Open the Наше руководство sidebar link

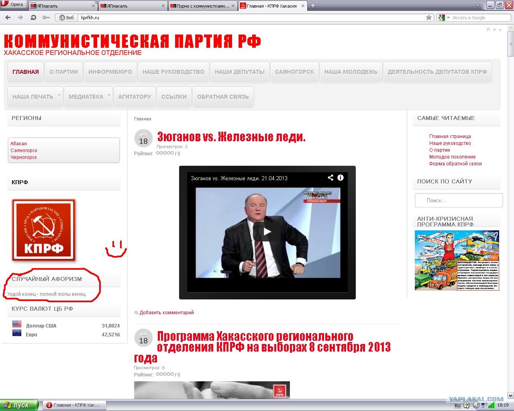(x=450, y=143)
